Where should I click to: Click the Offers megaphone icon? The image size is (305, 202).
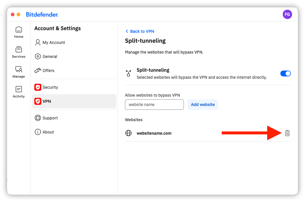(x=38, y=71)
